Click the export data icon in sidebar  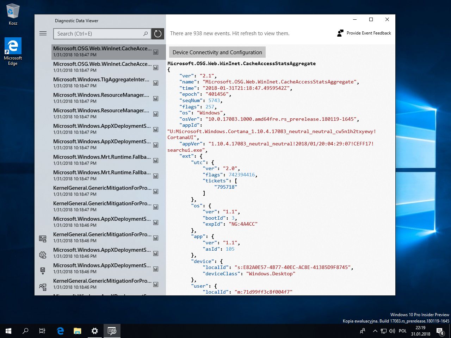coord(43,271)
